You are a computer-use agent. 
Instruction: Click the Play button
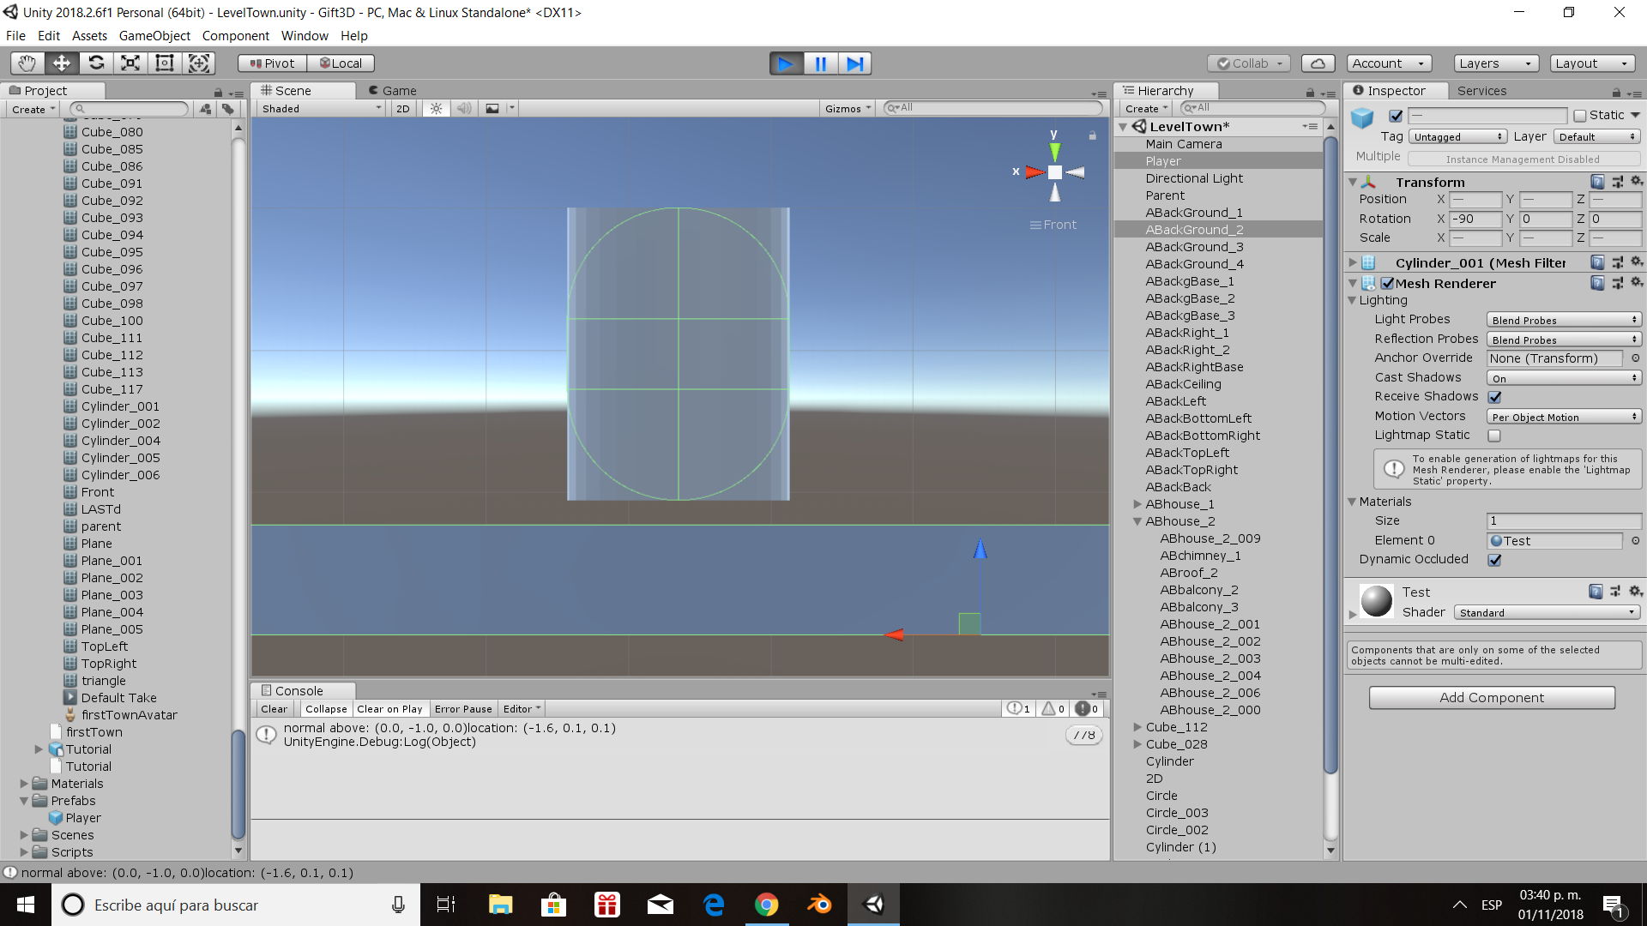(786, 63)
